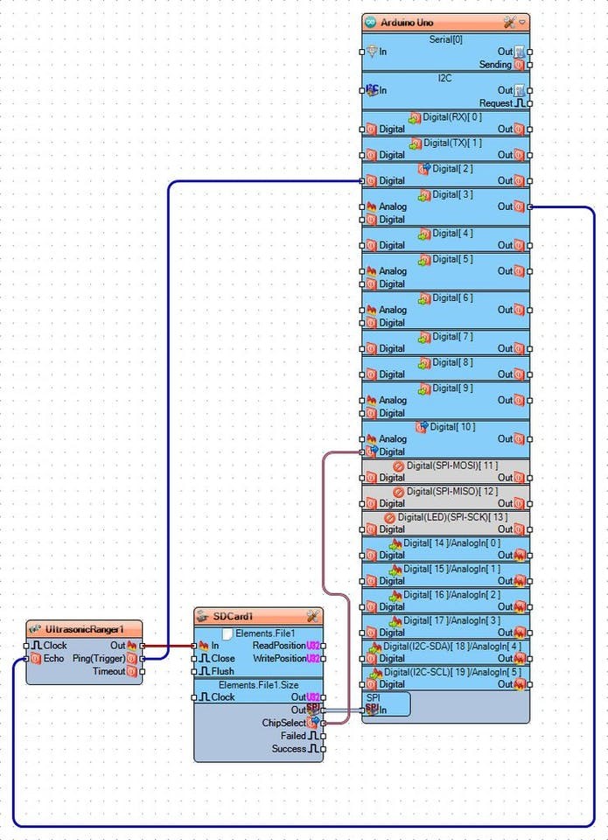The width and height of the screenshot is (608, 840).
Task: Open Arduino Uno component tools wrench icon
Action: (508, 23)
